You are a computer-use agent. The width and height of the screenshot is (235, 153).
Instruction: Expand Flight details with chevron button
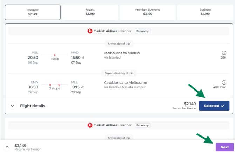13,106
